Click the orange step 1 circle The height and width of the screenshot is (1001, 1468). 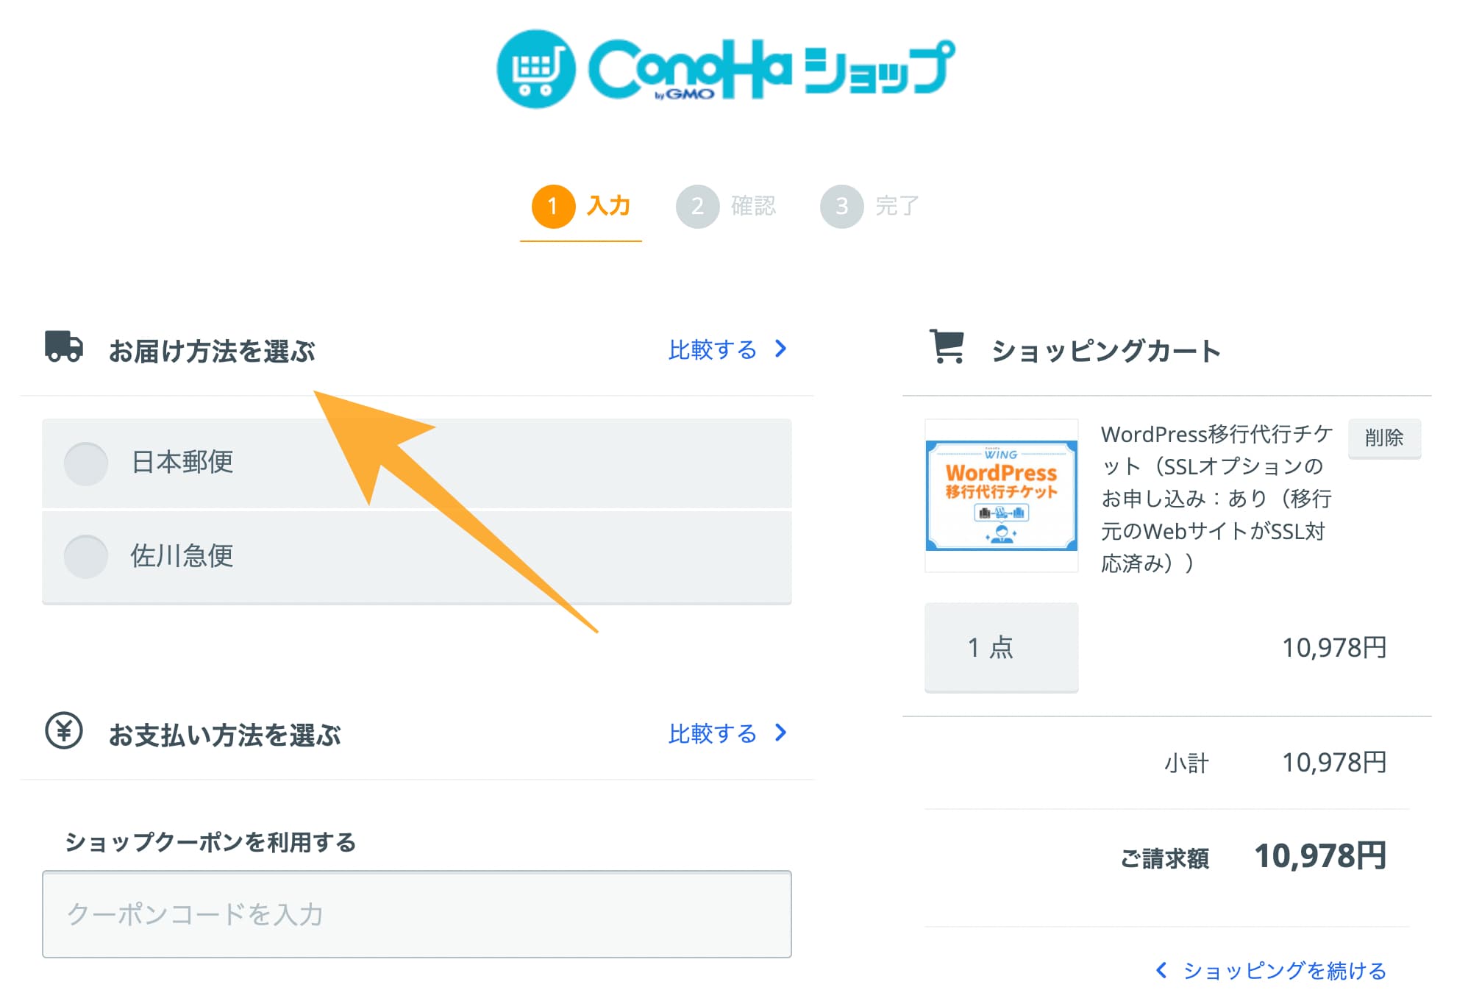553,206
